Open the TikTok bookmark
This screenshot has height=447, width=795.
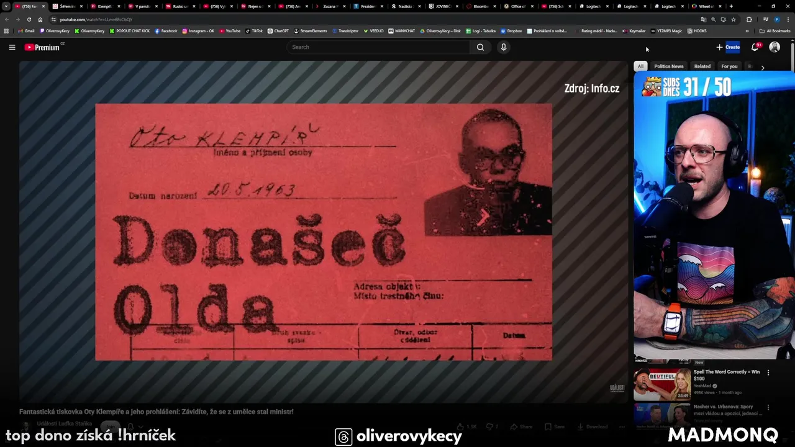(254, 31)
